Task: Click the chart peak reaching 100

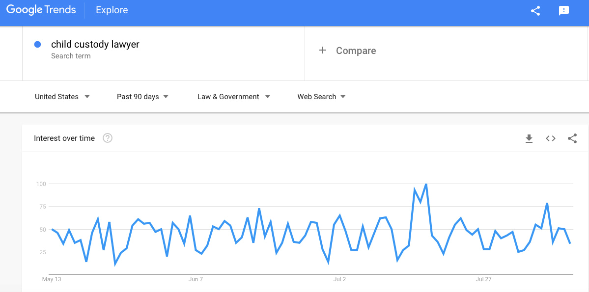Action: (x=425, y=185)
